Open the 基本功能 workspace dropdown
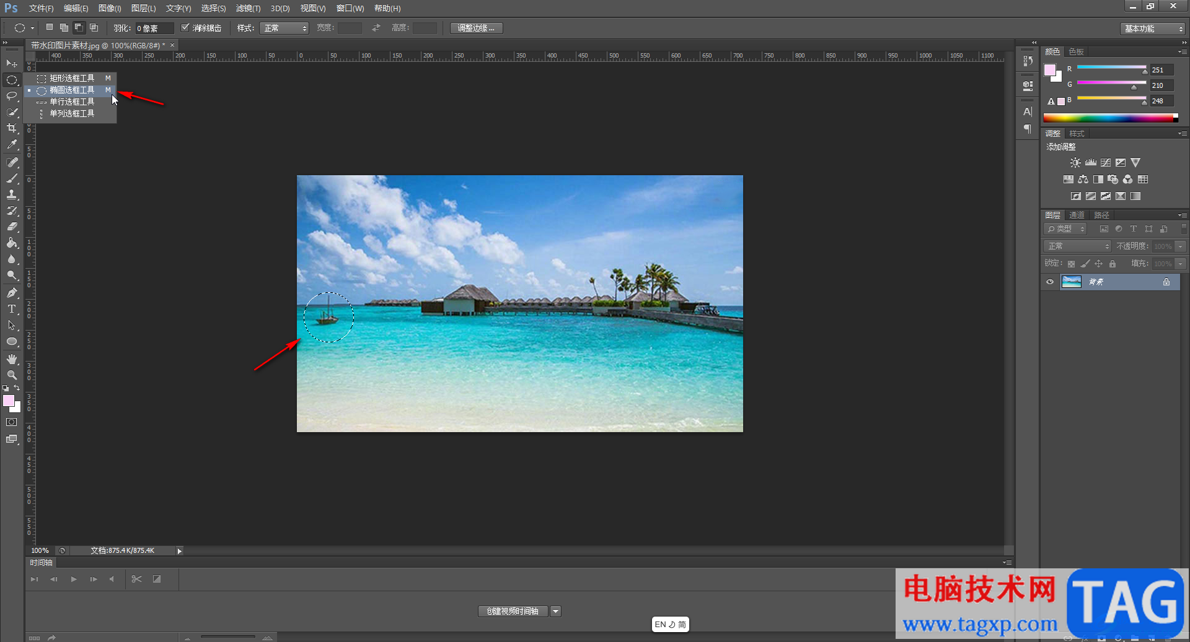The width and height of the screenshot is (1190, 642). (x=1153, y=28)
